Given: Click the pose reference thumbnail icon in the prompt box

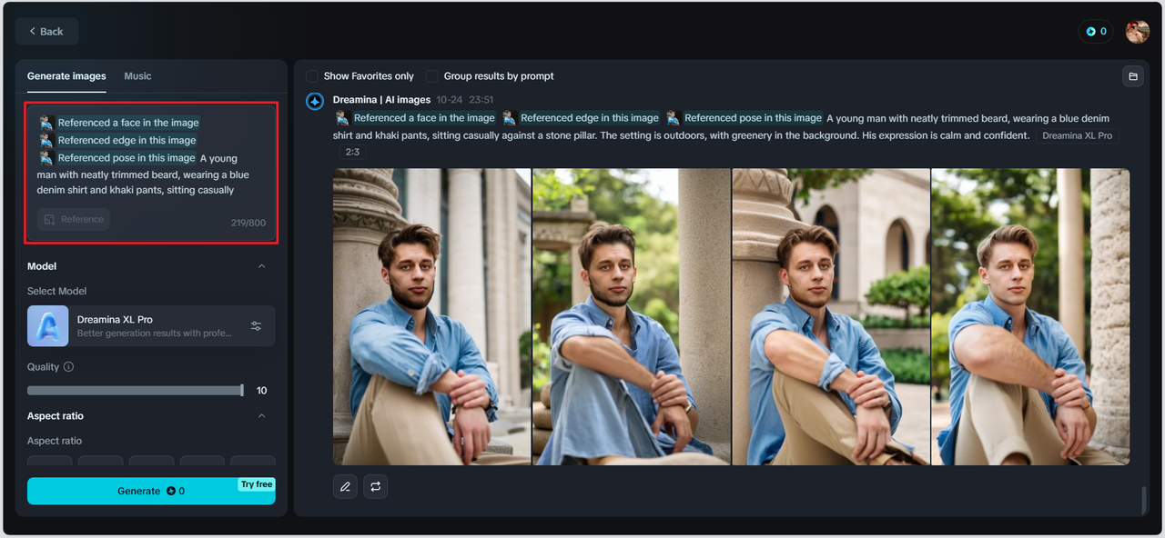Looking at the screenshot, I should pyautogui.click(x=46, y=158).
